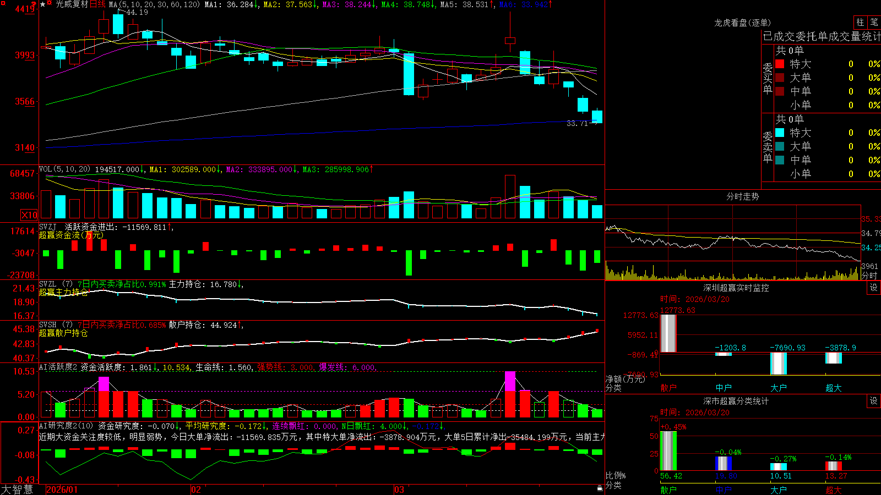Click the dark red 大单 buy-order swatch

780,78
